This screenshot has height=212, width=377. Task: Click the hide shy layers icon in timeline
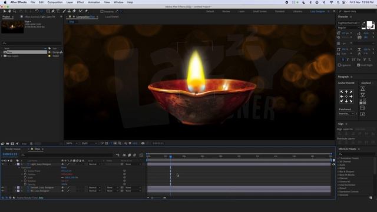(124, 155)
